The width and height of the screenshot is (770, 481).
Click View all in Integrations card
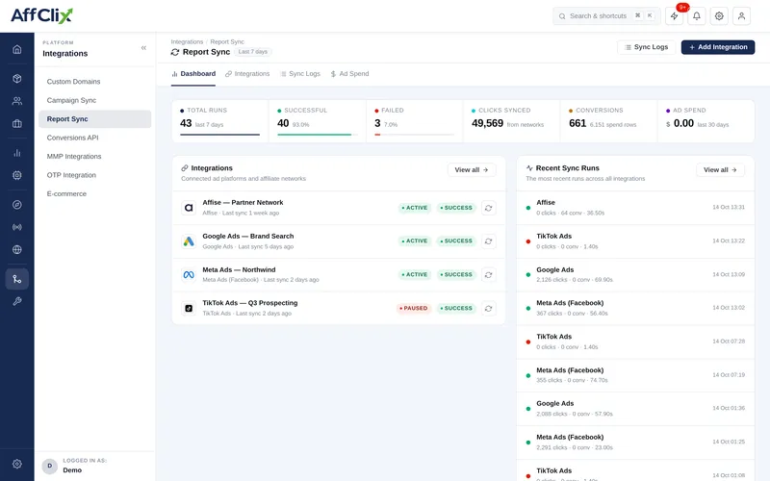pyautogui.click(x=472, y=170)
